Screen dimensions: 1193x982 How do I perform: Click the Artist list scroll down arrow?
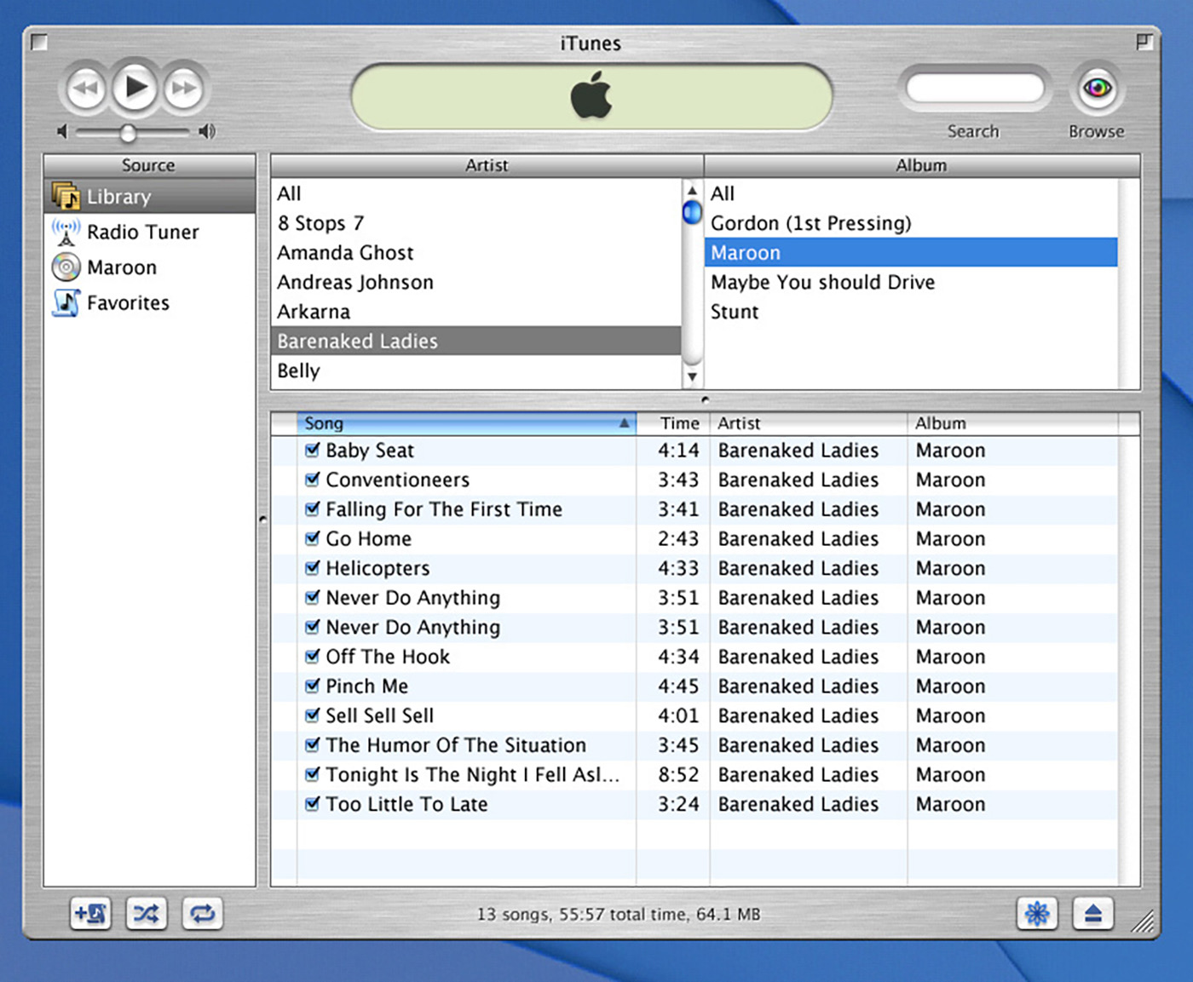click(x=693, y=376)
